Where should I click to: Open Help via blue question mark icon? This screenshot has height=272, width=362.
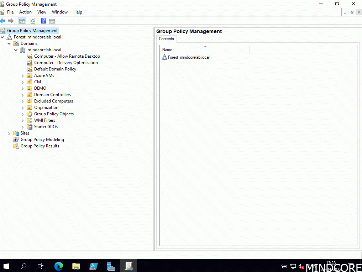[x=44, y=21]
